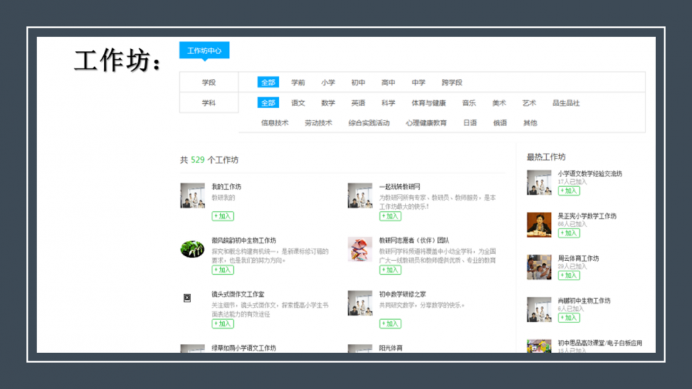692x389 pixels.
Task: Click the 小学语文教学经验交流坊 avatar
Action: click(x=539, y=182)
